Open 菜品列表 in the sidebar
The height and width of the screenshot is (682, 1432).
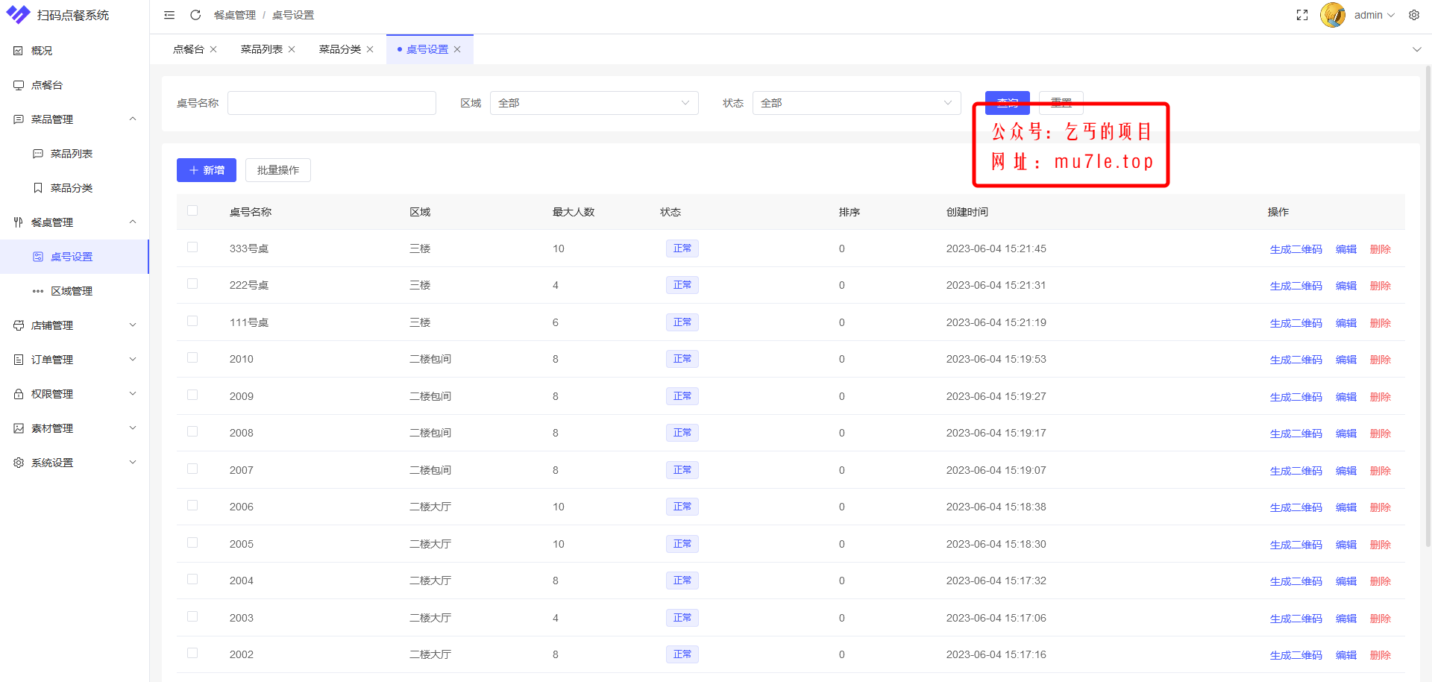75,154
